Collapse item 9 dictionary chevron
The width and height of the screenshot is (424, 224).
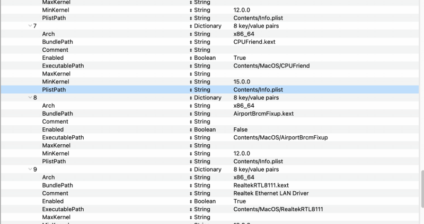pos(30,169)
